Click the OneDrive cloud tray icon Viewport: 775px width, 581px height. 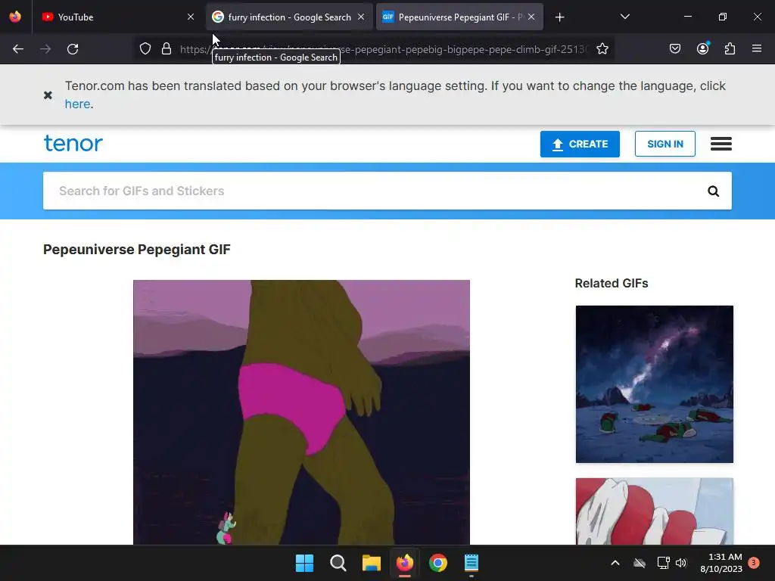coord(640,563)
